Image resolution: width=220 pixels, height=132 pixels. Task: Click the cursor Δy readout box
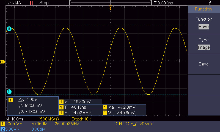(32, 106)
